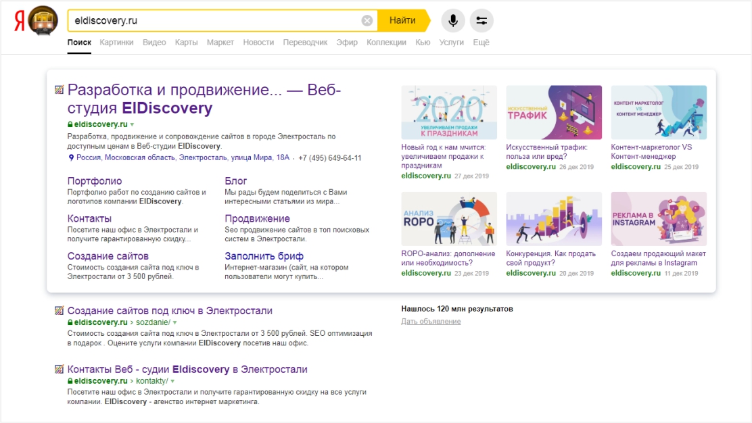This screenshot has height=423, width=752.
Task: Click sozdanie/ path in second result URL
Action: point(153,322)
